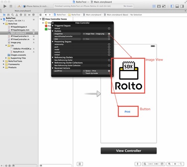Toggle the Navigator panel visibility button
Viewport: 187px width, 167px height.
pos(172,6)
